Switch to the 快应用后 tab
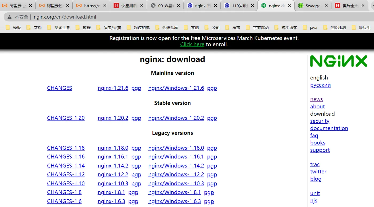Screen dimensions: 374x207 point(129,6)
